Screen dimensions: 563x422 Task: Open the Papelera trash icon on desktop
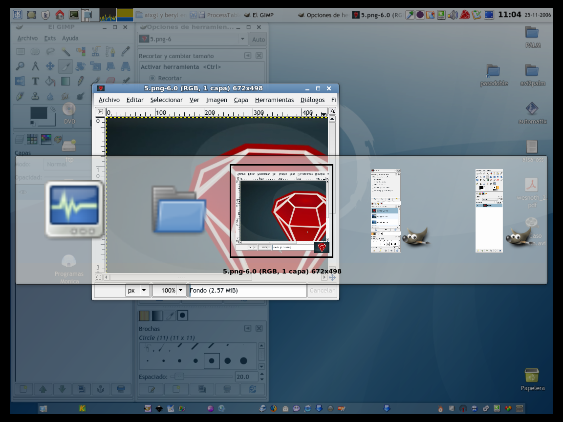pyautogui.click(x=532, y=380)
